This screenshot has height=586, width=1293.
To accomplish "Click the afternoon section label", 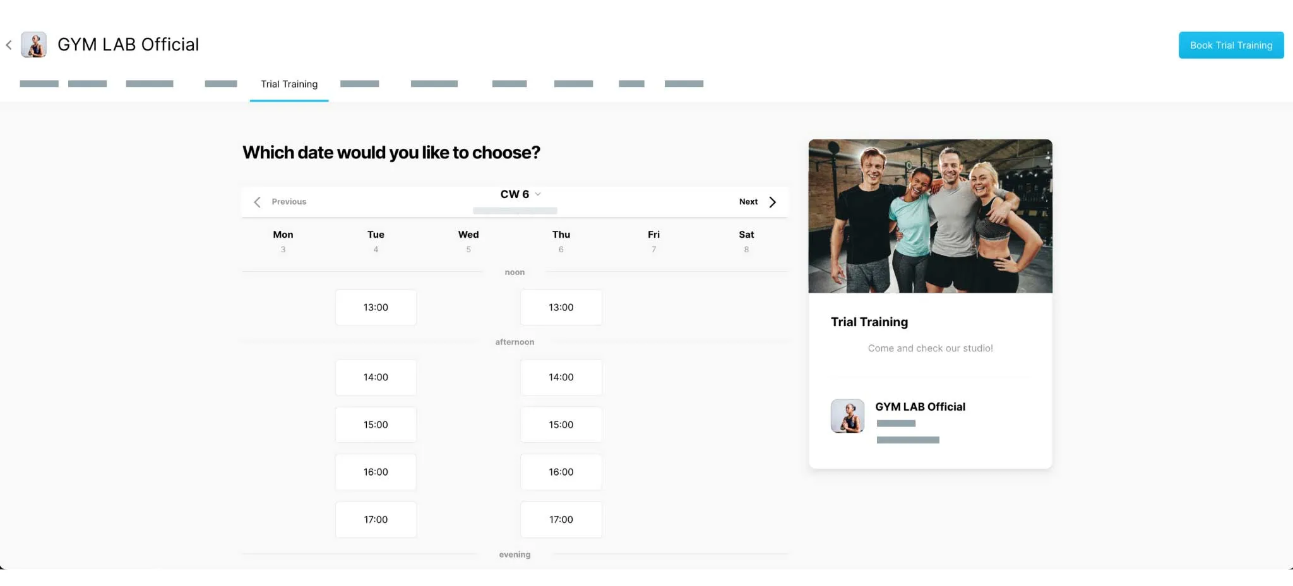I will pyautogui.click(x=515, y=342).
